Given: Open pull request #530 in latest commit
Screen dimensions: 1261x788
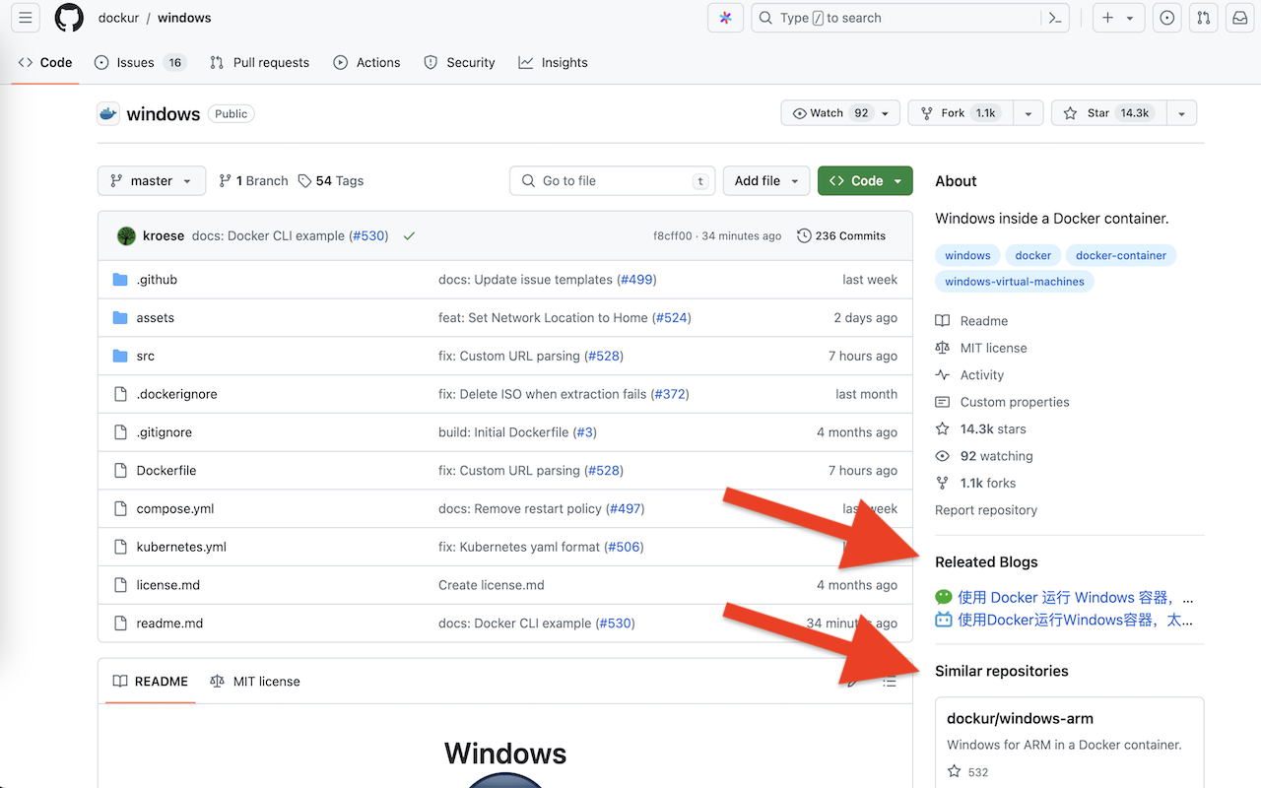Looking at the screenshot, I should [368, 235].
